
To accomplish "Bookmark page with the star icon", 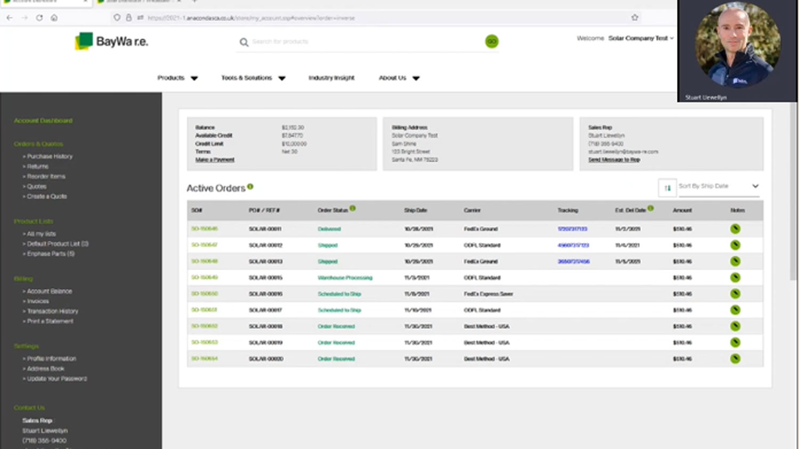I will coord(634,18).
